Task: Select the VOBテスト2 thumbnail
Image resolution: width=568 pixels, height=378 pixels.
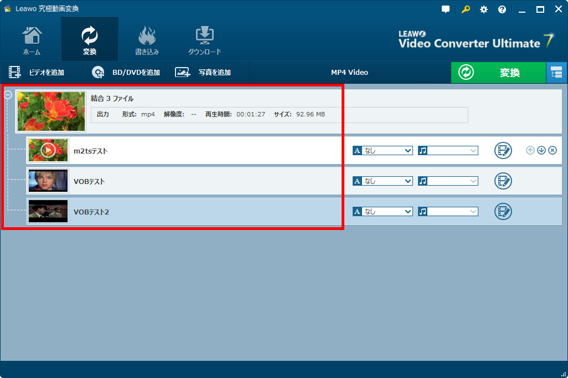Action: (48, 211)
